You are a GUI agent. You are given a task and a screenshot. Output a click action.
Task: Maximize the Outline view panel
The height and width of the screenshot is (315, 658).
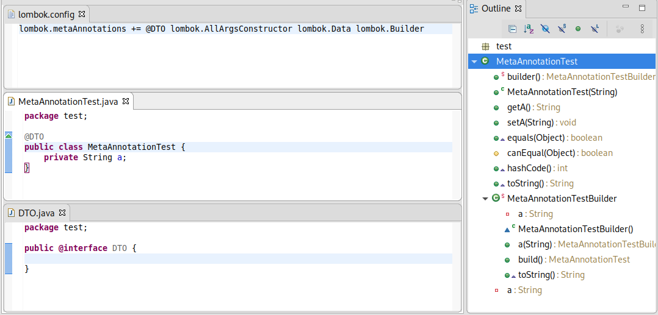click(642, 7)
